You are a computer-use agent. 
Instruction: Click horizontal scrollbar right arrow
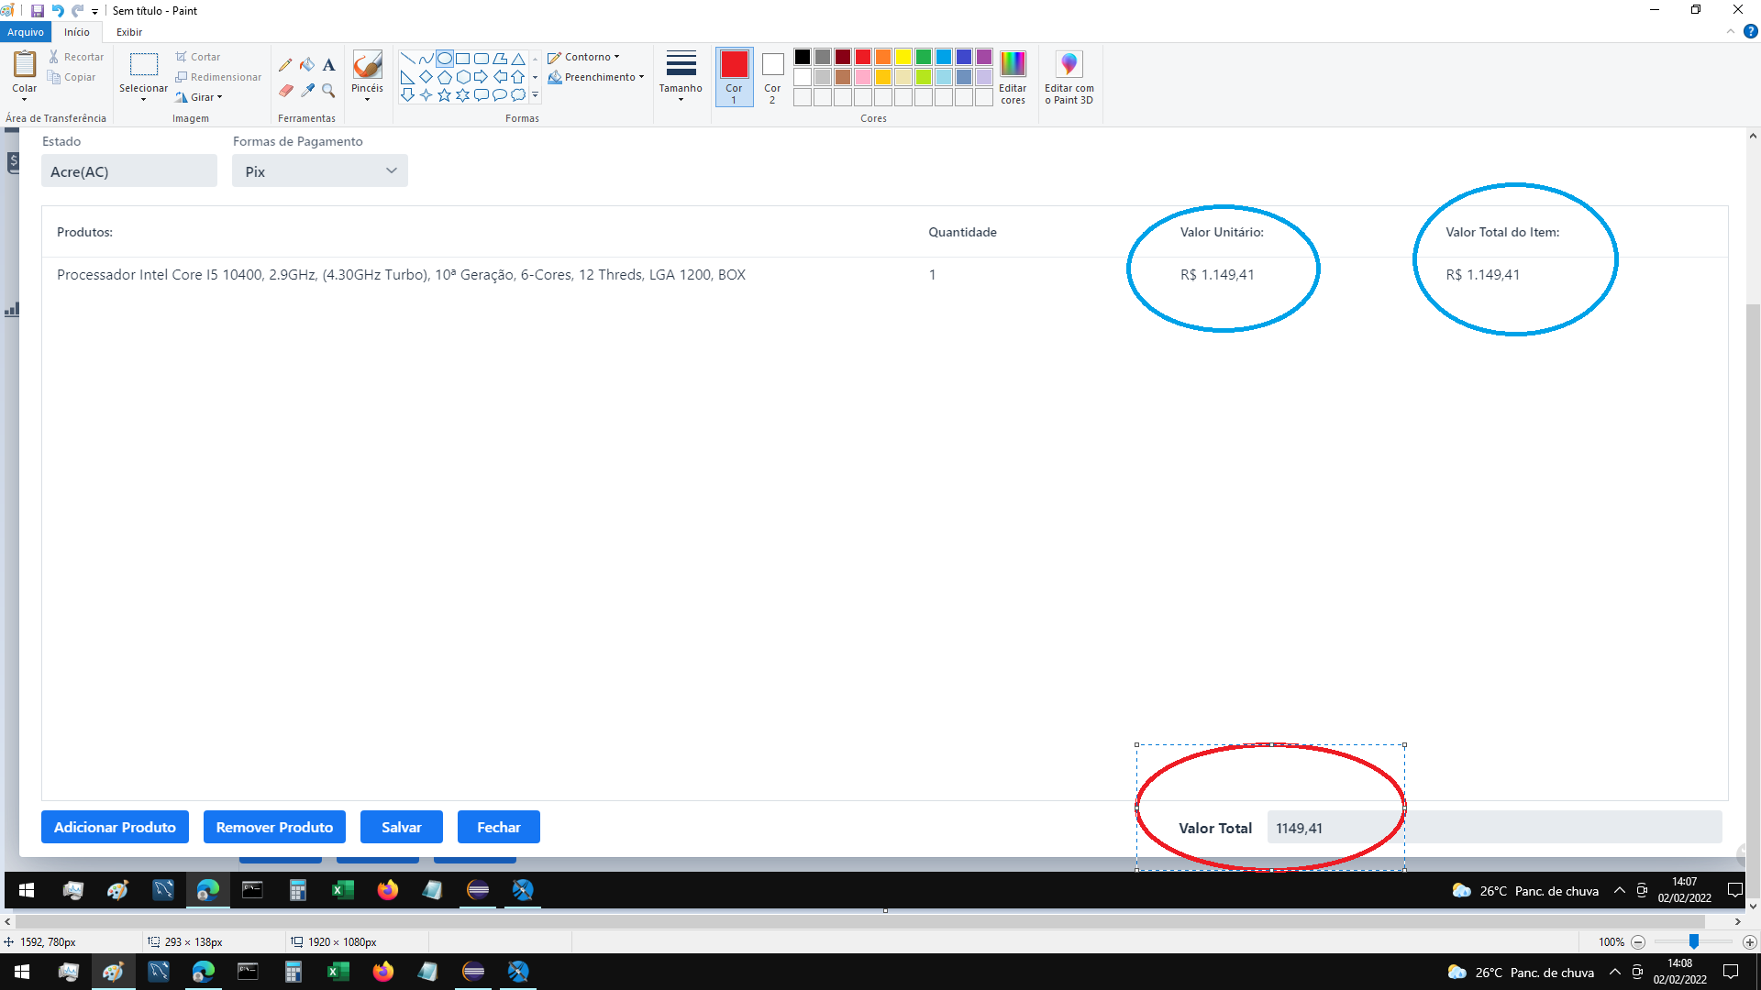(1737, 921)
